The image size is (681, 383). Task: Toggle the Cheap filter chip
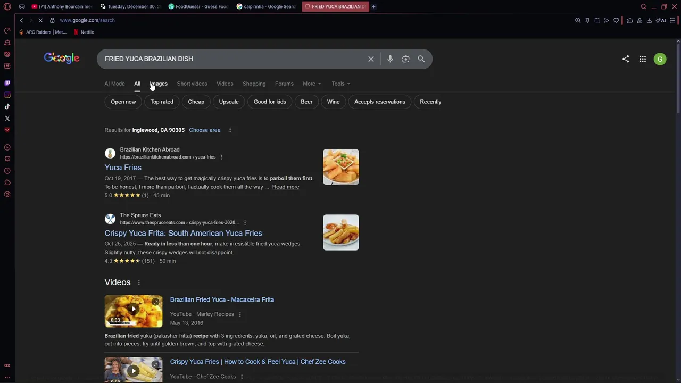point(196,102)
